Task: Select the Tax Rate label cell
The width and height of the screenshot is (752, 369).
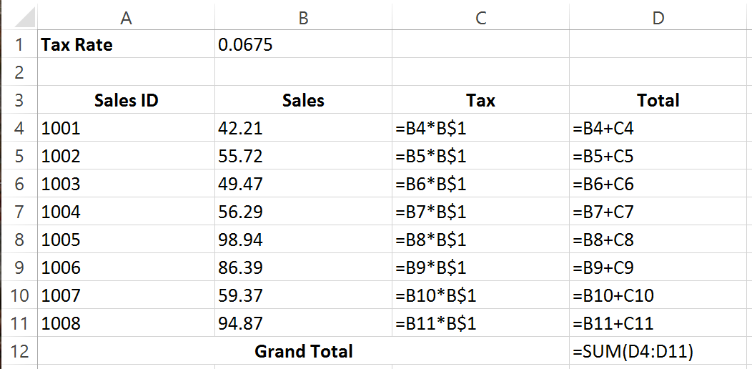Action: (126, 45)
